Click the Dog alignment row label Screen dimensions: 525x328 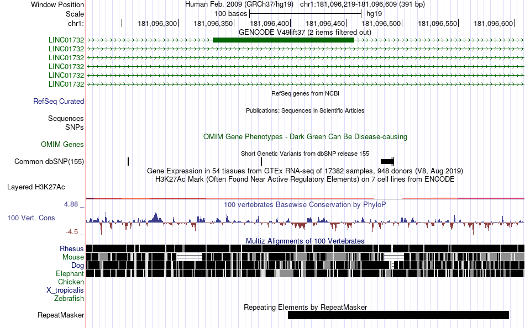coord(77,266)
